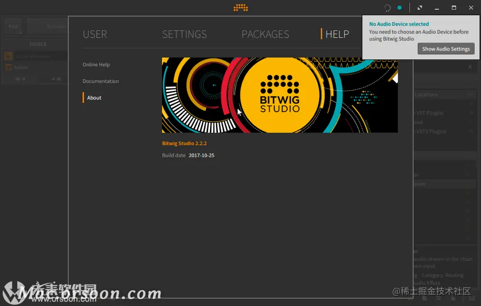Maximize the Bitwig Studio window
Image resolution: width=481 pixels, height=306 pixels.
[x=454, y=8]
